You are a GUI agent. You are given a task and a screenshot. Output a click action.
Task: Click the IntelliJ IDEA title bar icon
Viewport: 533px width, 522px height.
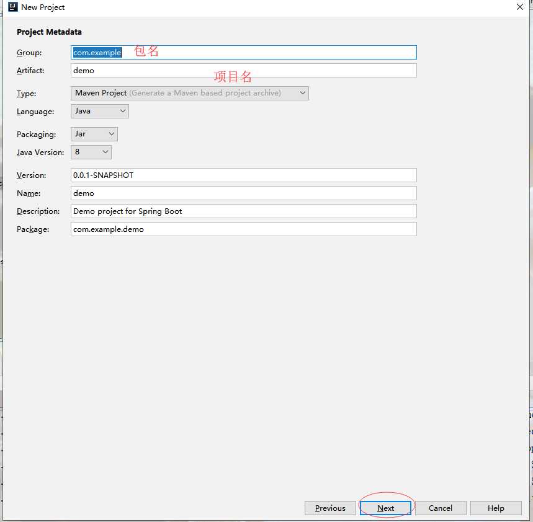pos(12,7)
